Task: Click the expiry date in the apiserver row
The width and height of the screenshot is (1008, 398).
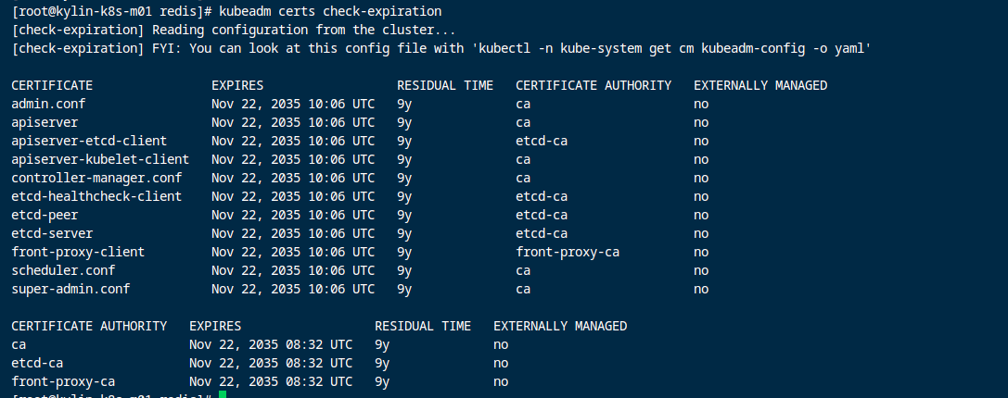Action: (293, 122)
